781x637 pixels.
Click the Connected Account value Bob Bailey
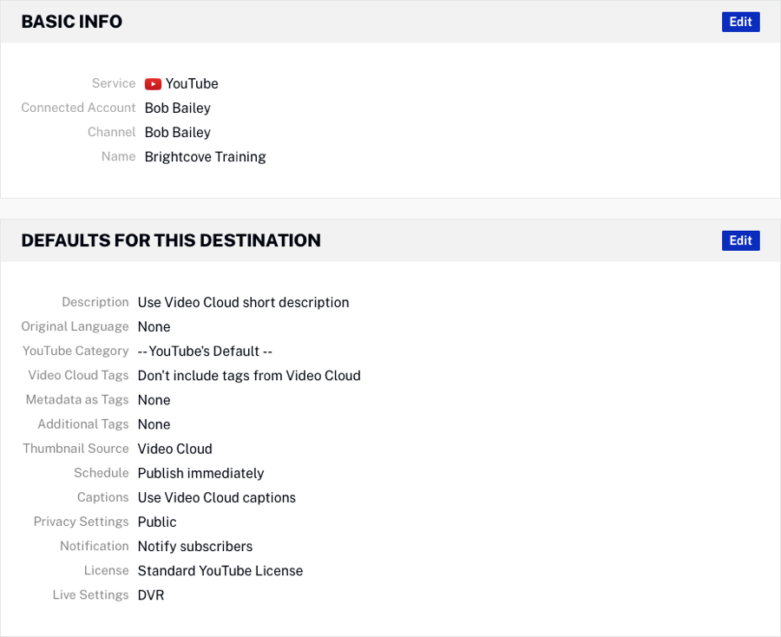[x=177, y=108]
